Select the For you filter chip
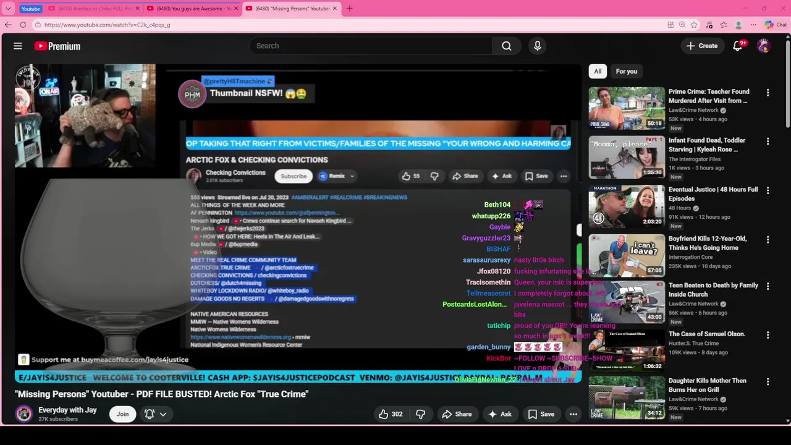 [626, 71]
